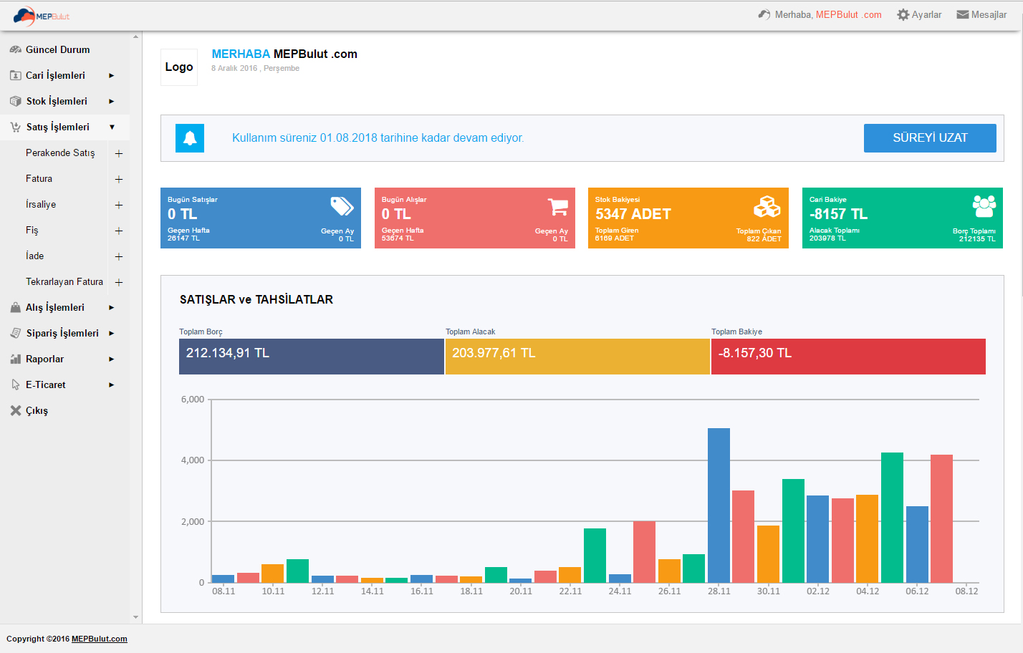Click the Bugün Satışlar summary card
Viewport: 1023px width, 653px height.
261,218
